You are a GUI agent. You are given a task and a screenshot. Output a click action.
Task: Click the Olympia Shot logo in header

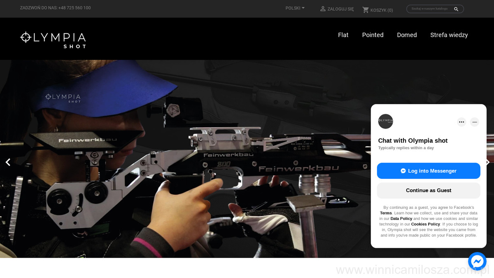[x=53, y=40]
